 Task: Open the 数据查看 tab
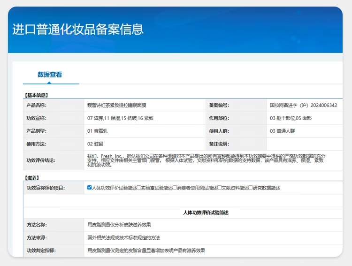[50, 75]
